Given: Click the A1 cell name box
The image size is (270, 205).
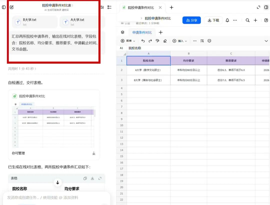Looking at the screenshot, I should [121, 48].
